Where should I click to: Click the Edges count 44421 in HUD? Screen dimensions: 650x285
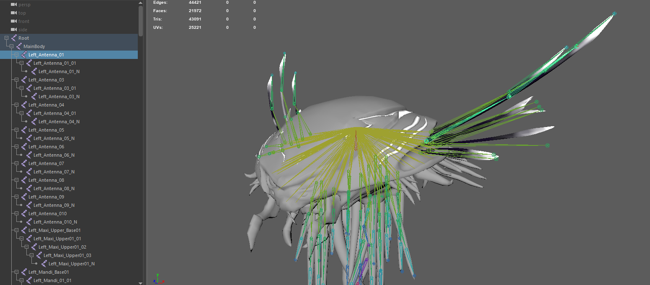tap(196, 3)
